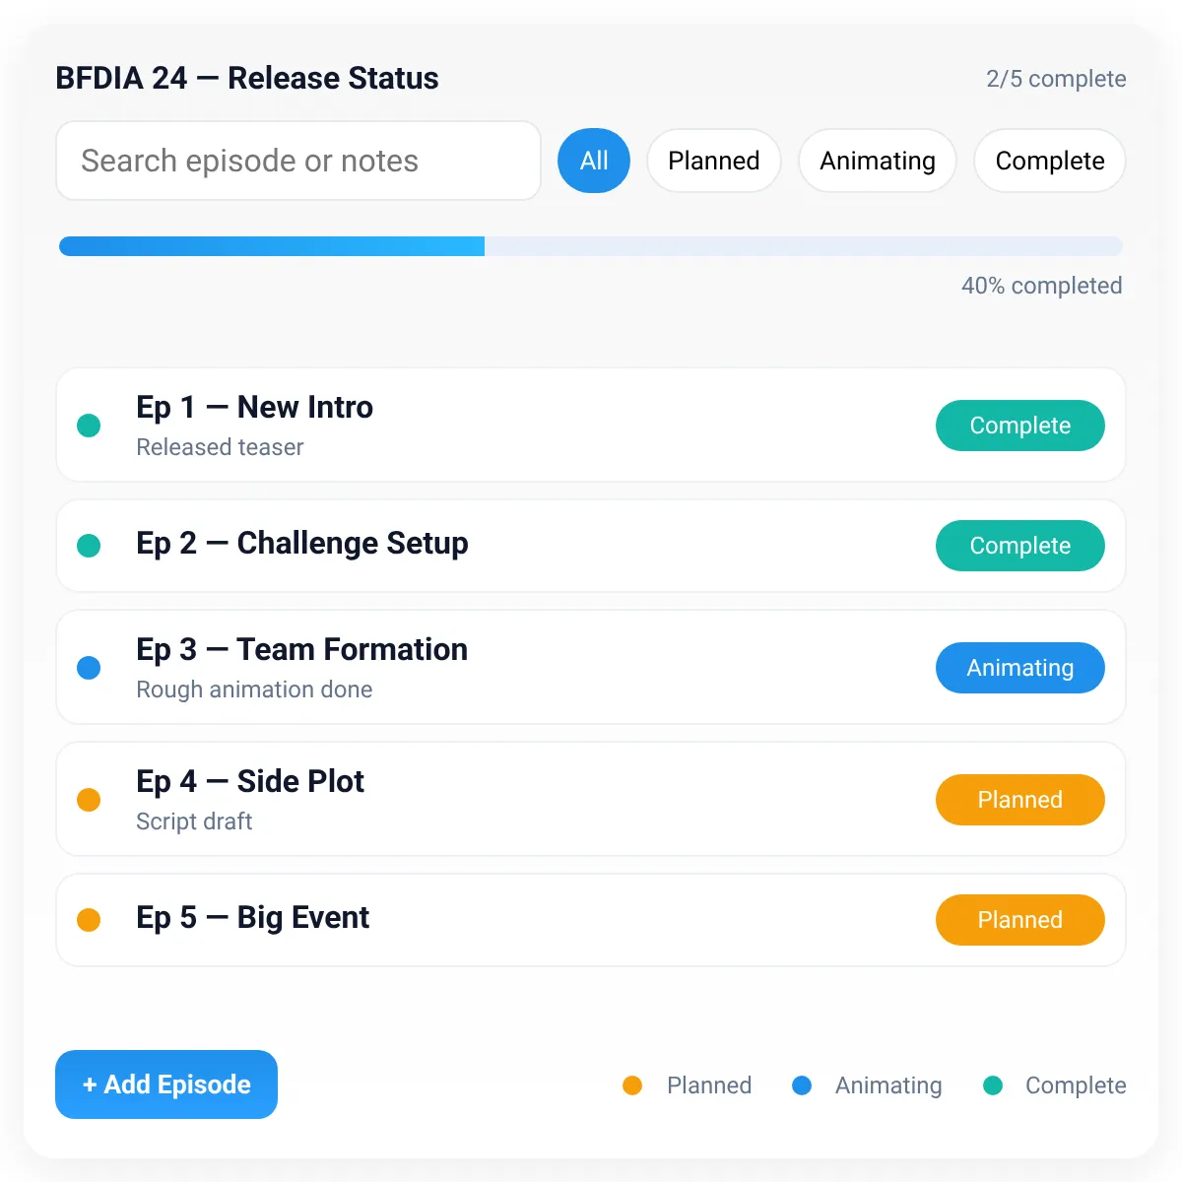The image size is (1182, 1182).
Task: Change the Planned badge on Side Plot
Action: (x=1020, y=800)
